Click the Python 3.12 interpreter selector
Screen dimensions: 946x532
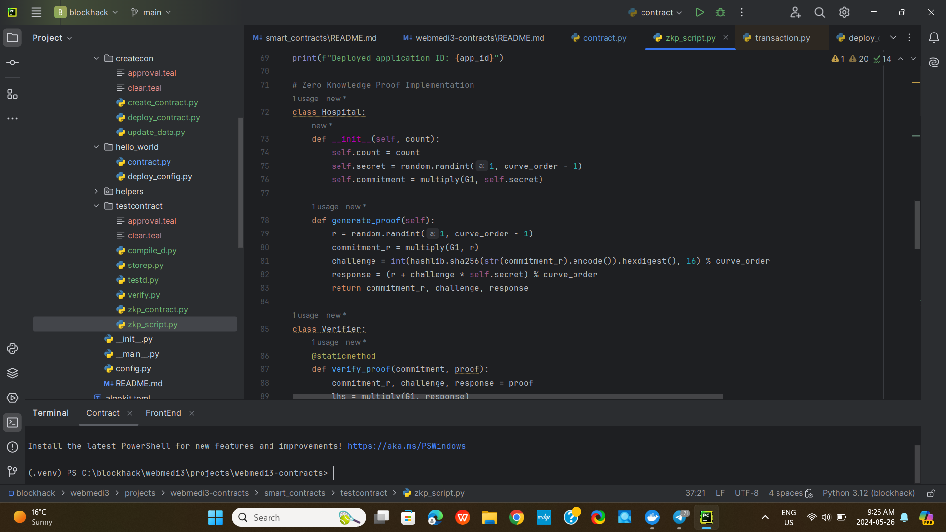click(x=868, y=493)
